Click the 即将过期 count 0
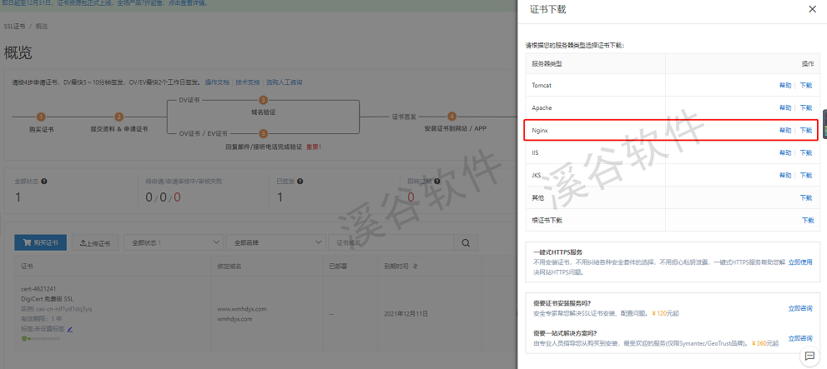 pyautogui.click(x=411, y=197)
